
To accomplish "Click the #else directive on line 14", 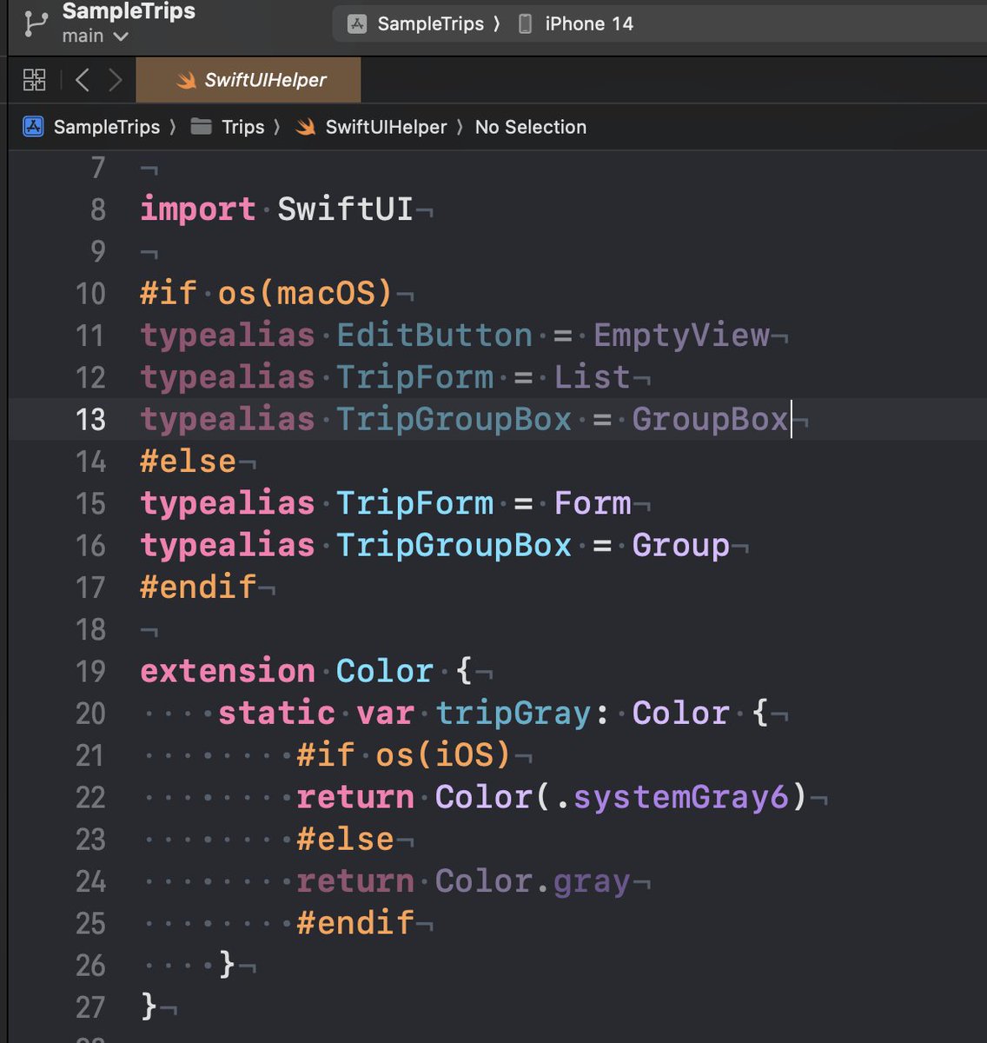I will coord(188,462).
